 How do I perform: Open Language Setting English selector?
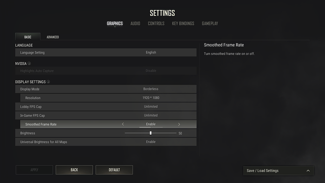(151, 52)
